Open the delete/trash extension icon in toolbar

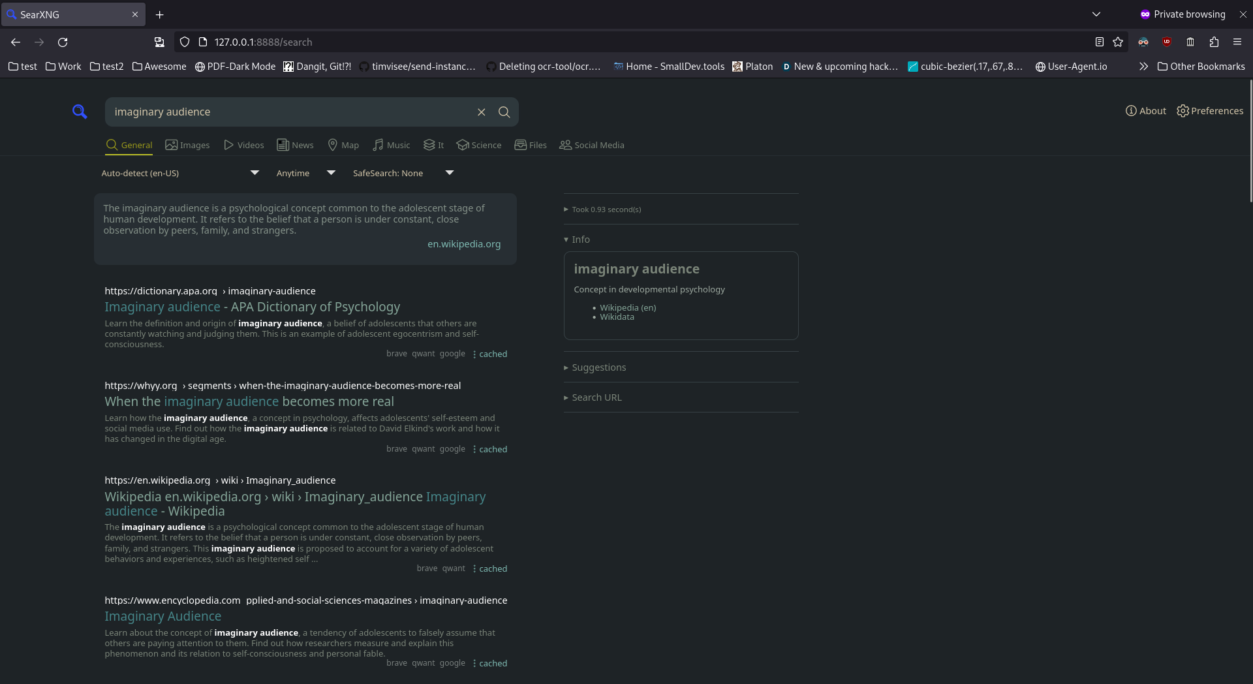[x=1190, y=42]
